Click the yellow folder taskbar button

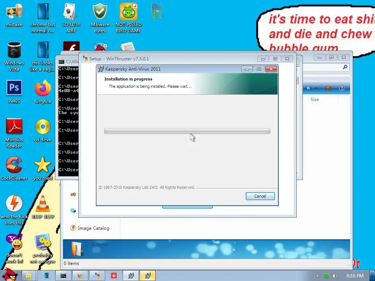click(x=29, y=276)
